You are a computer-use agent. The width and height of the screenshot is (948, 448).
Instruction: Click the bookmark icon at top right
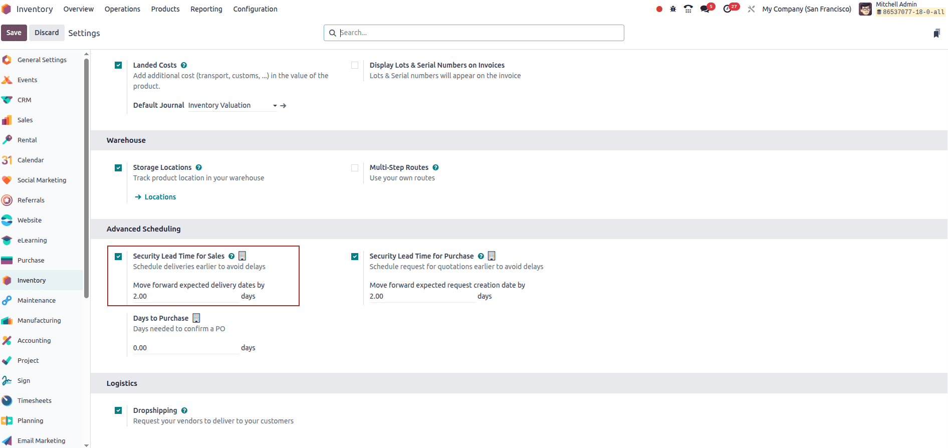936,33
